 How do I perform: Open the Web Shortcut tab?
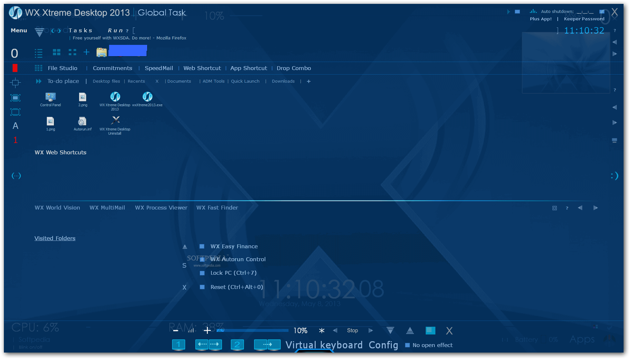[202, 68]
